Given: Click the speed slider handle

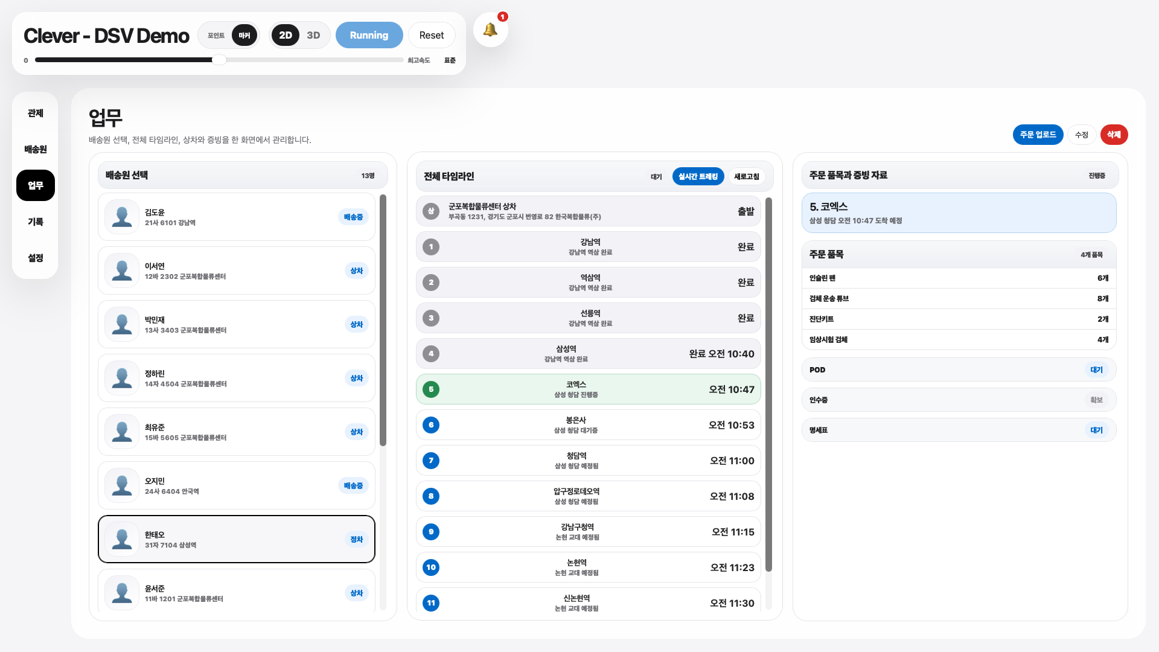Looking at the screenshot, I should [x=219, y=60].
